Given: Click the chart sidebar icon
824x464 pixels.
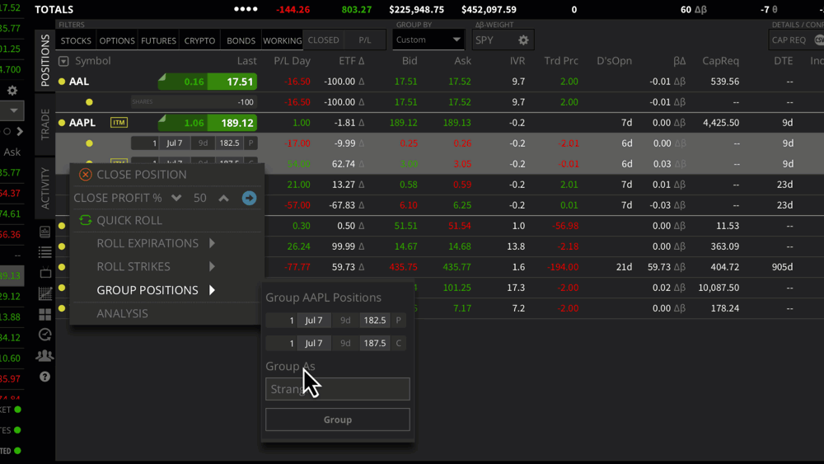Looking at the screenshot, I should pyautogui.click(x=44, y=293).
